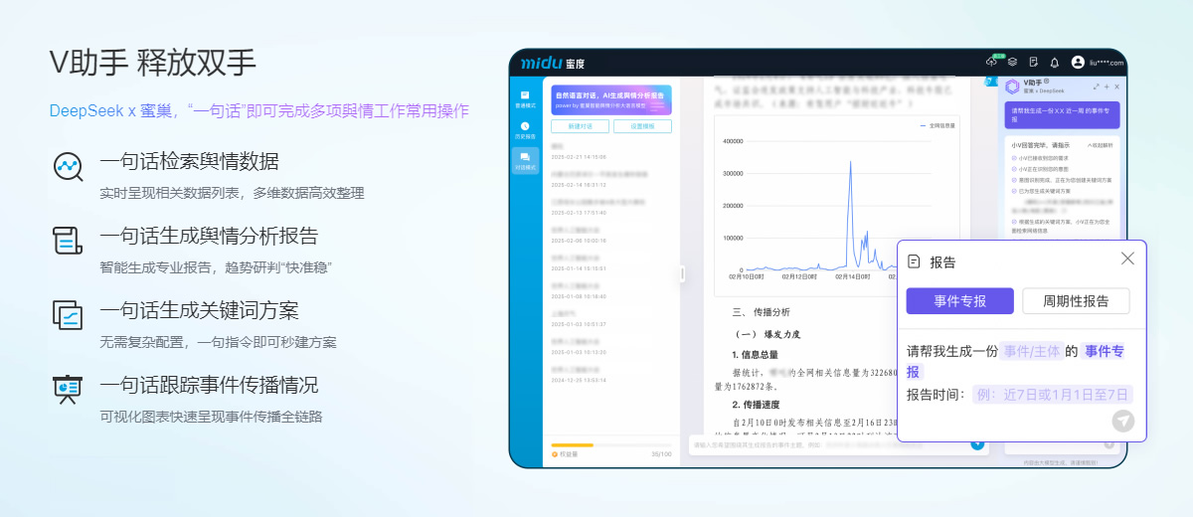
Task: Click the 新建对话 button
Action: 580,126
